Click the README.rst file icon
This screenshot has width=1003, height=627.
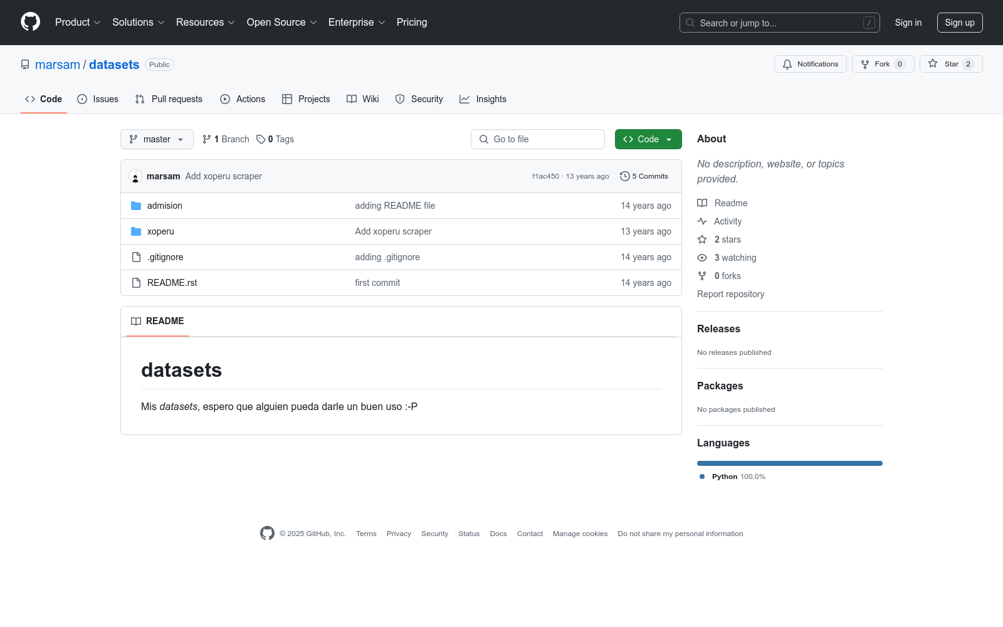[136, 283]
